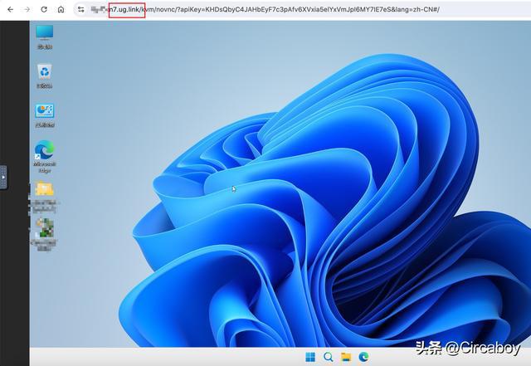Screen dimensions: 531x366
Task: Select the Microsoft Edge desktop shortcut
Action: (x=45, y=157)
